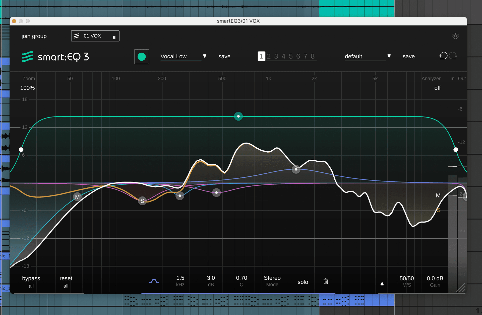Select the M low-cut filter node
This screenshot has width=482, height=315.
77,197
